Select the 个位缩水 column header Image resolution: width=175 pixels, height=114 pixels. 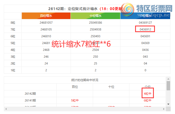click(x=145, y=16)
